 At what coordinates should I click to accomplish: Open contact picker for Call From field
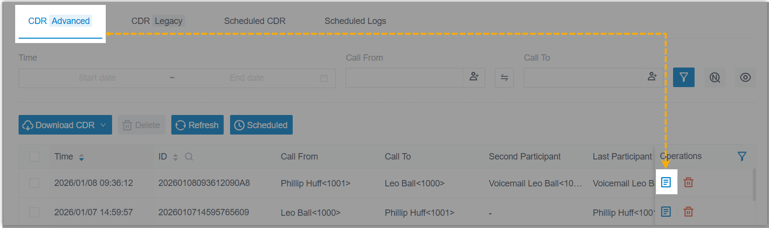pyautogui.click(x=474, y=77)
